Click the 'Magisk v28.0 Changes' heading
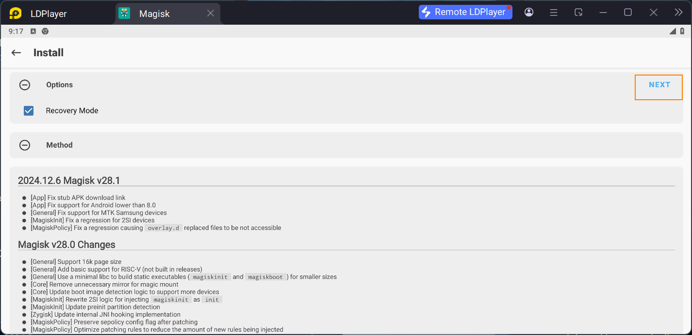Image resolution: width=692 pixels, height=335 pixels. click(66, 244)
